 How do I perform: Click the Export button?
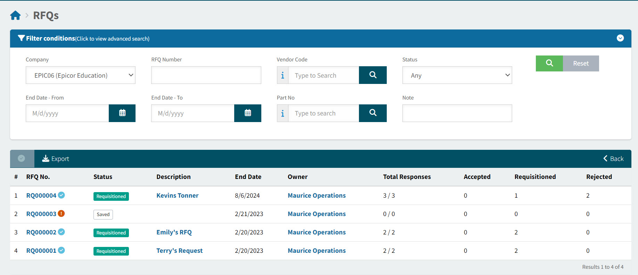pyautogui.click(x=56, y=159)
